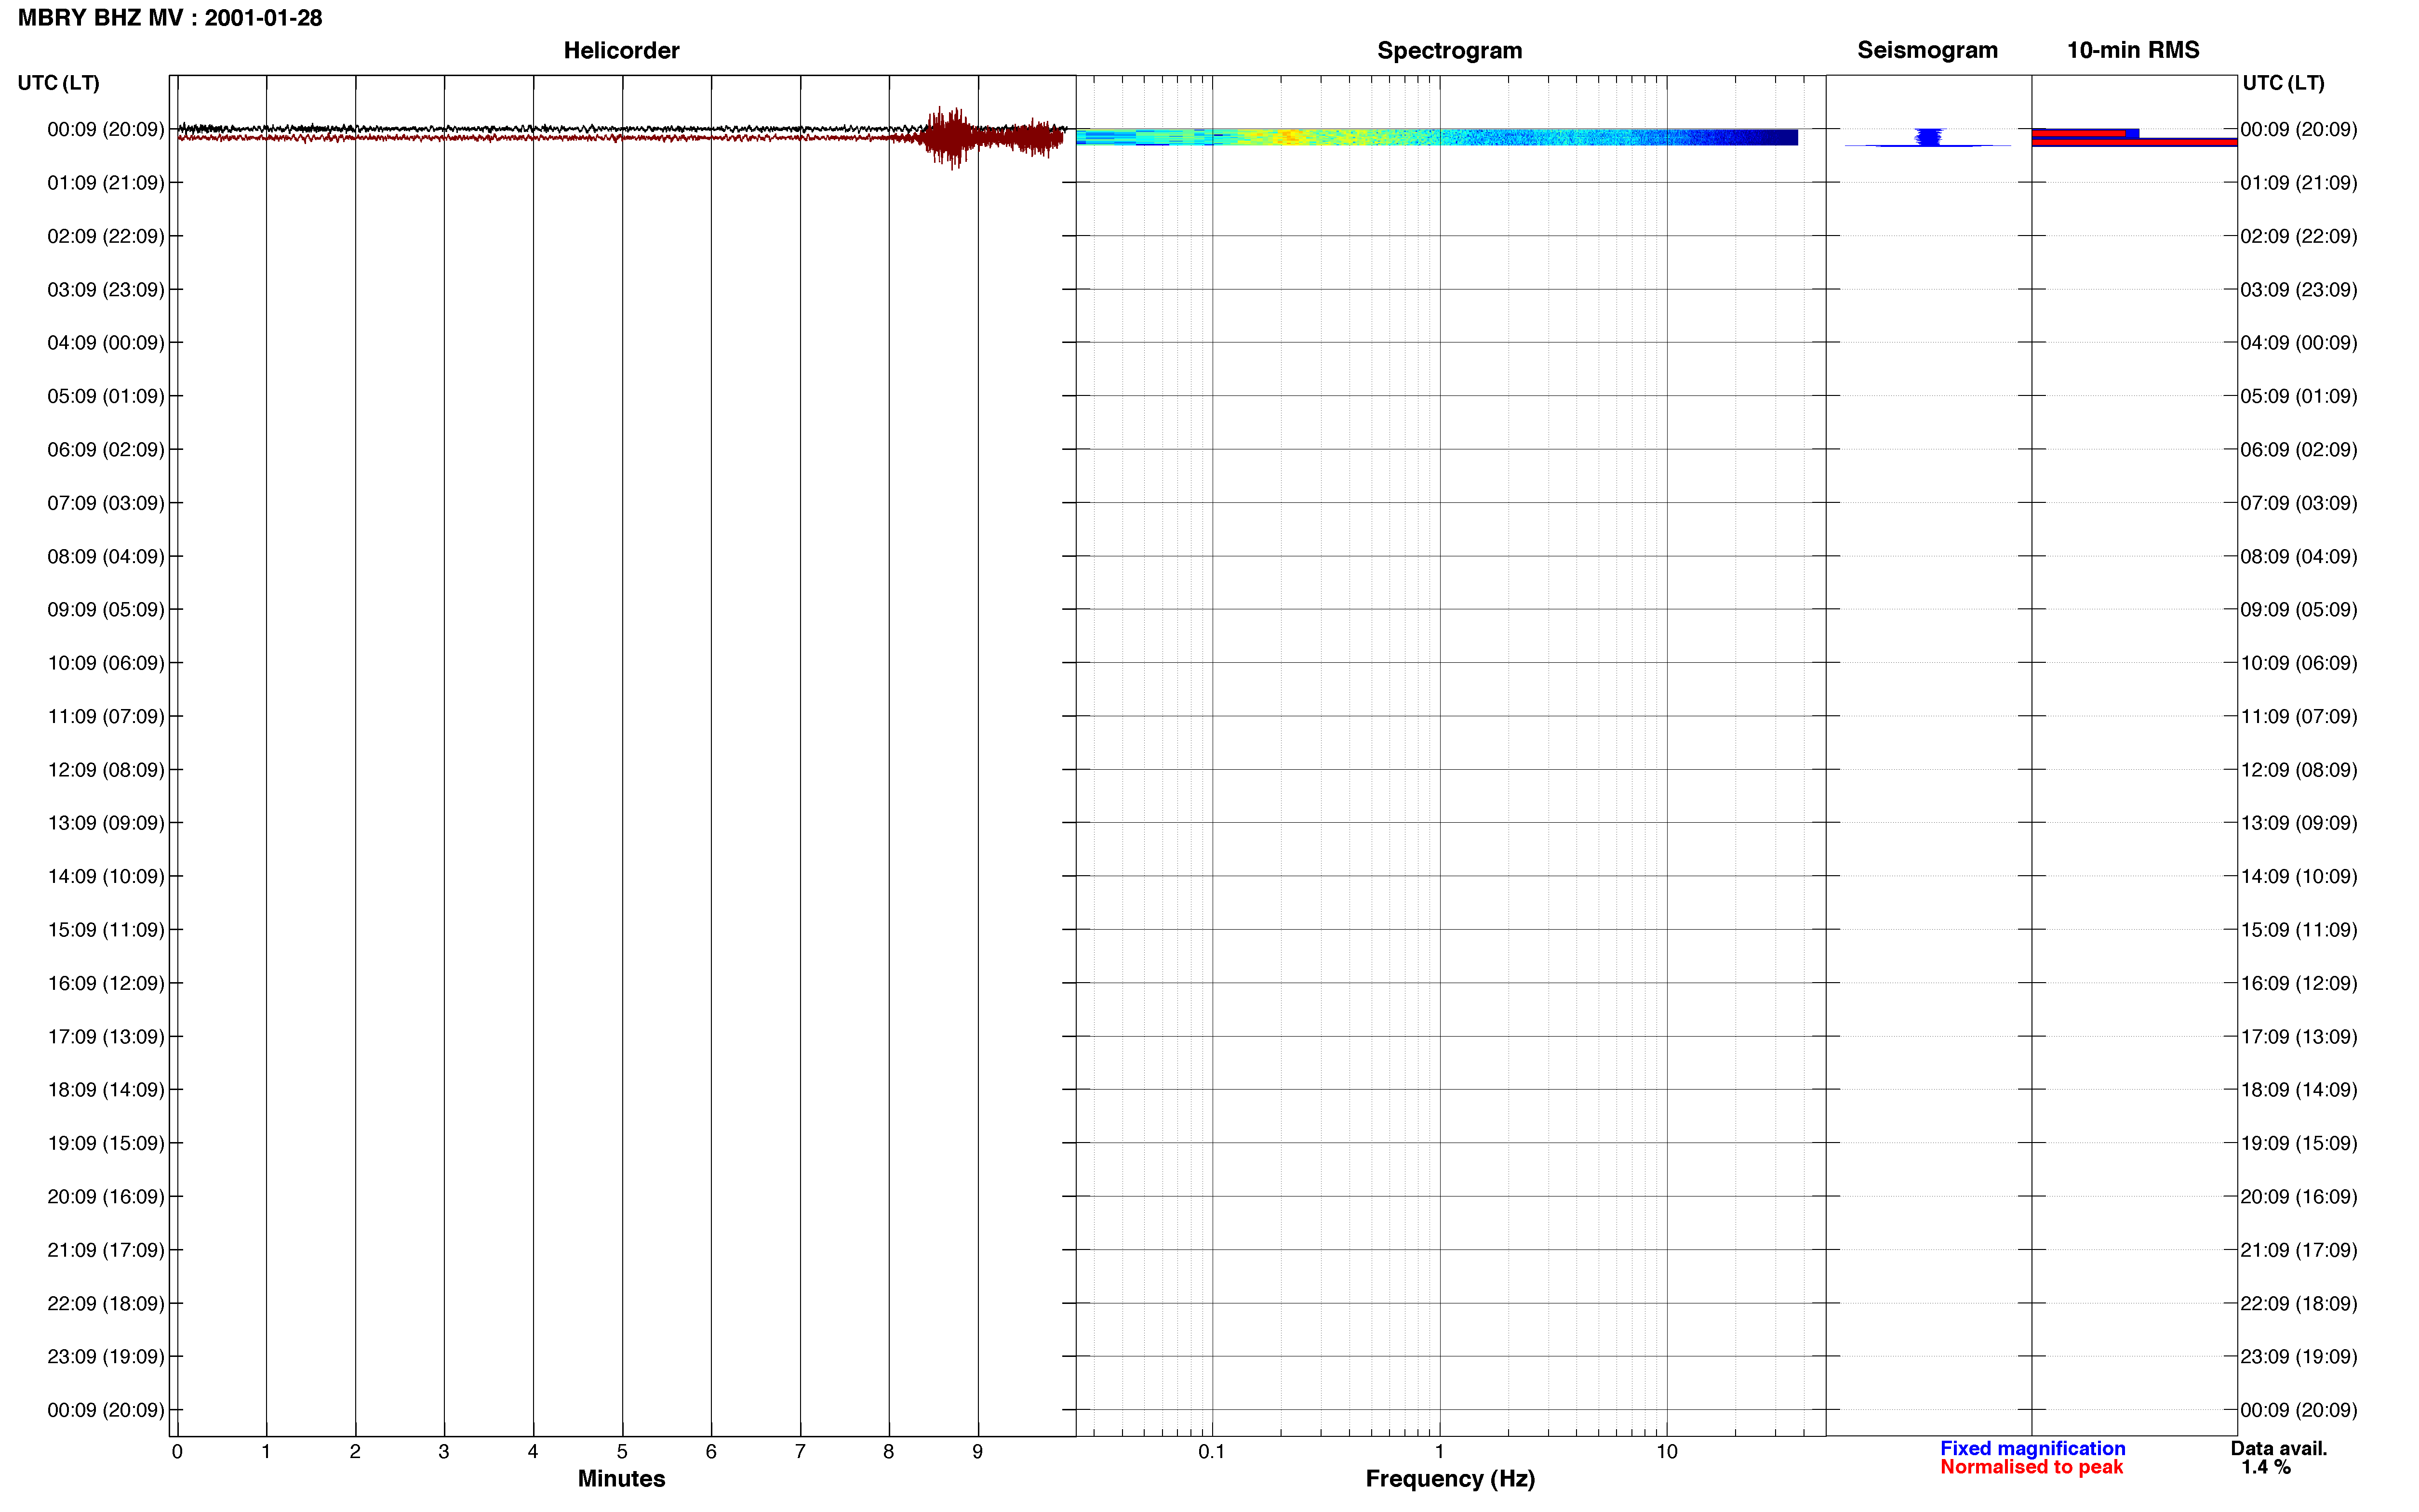The image size is (2419, 1512).
Task: Click the left 'UTC (LT)' axis label
Action: (x=58, y=83)
